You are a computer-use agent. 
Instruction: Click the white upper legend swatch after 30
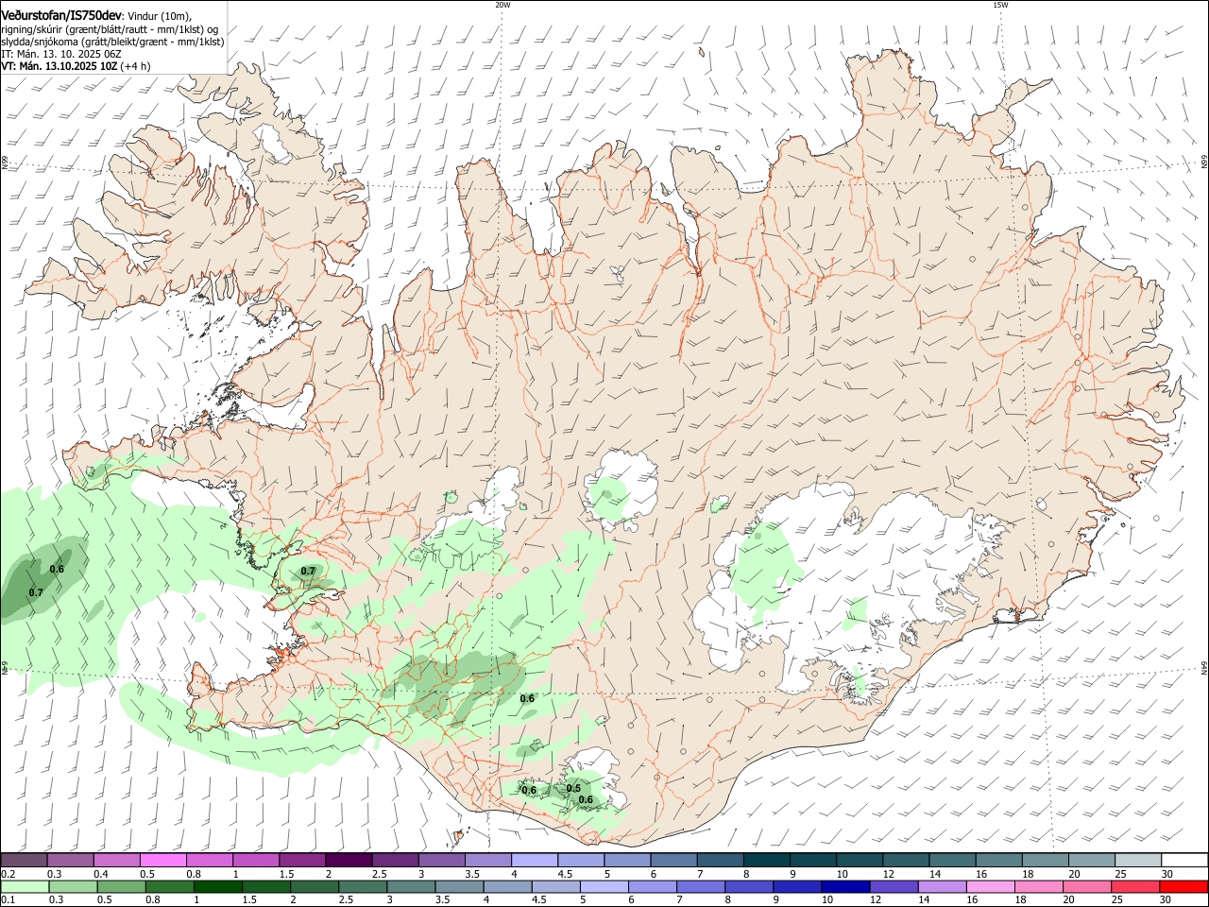coord(1183,861)
